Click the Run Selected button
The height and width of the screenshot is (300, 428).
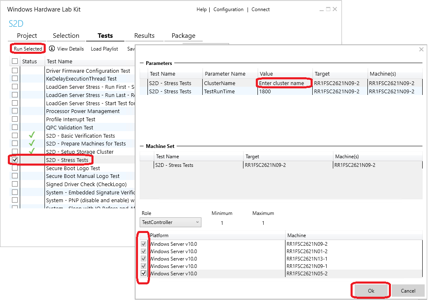point(28,48)
